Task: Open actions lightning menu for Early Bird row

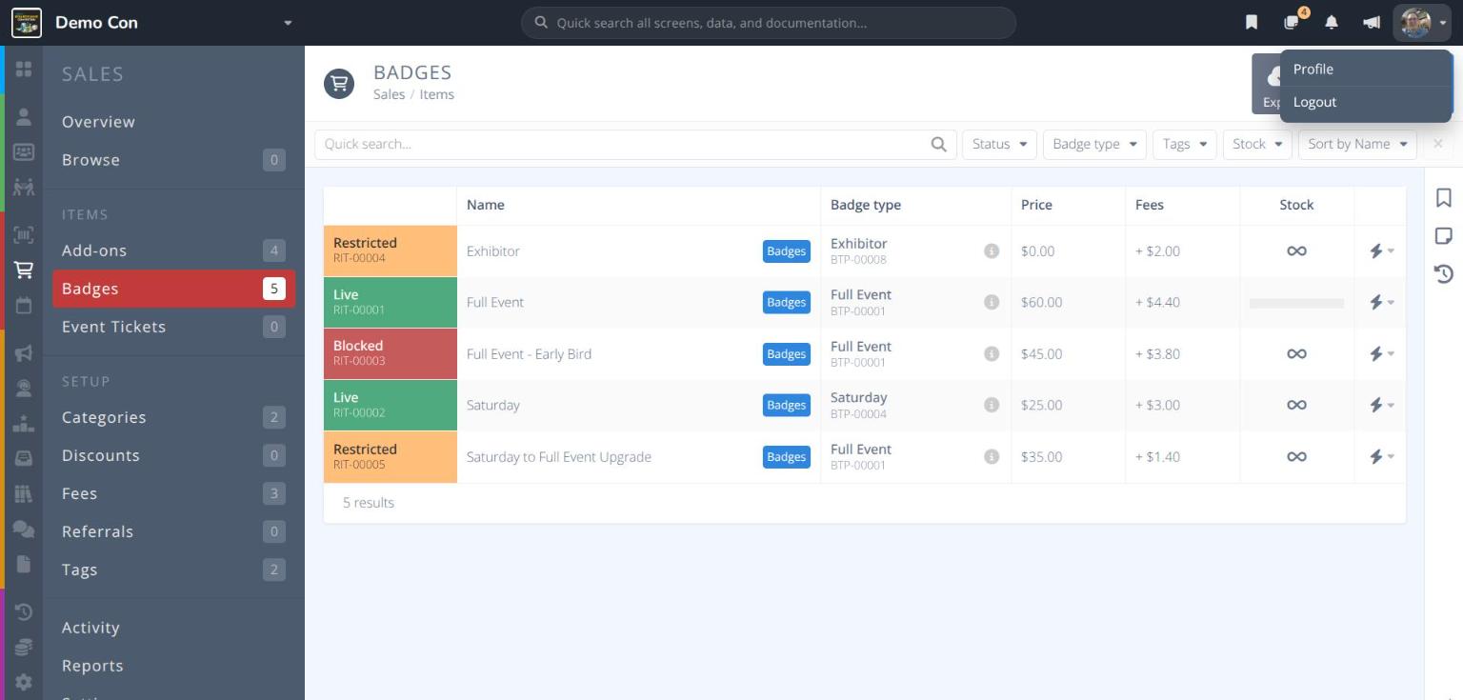Action: coord(1380,353)
